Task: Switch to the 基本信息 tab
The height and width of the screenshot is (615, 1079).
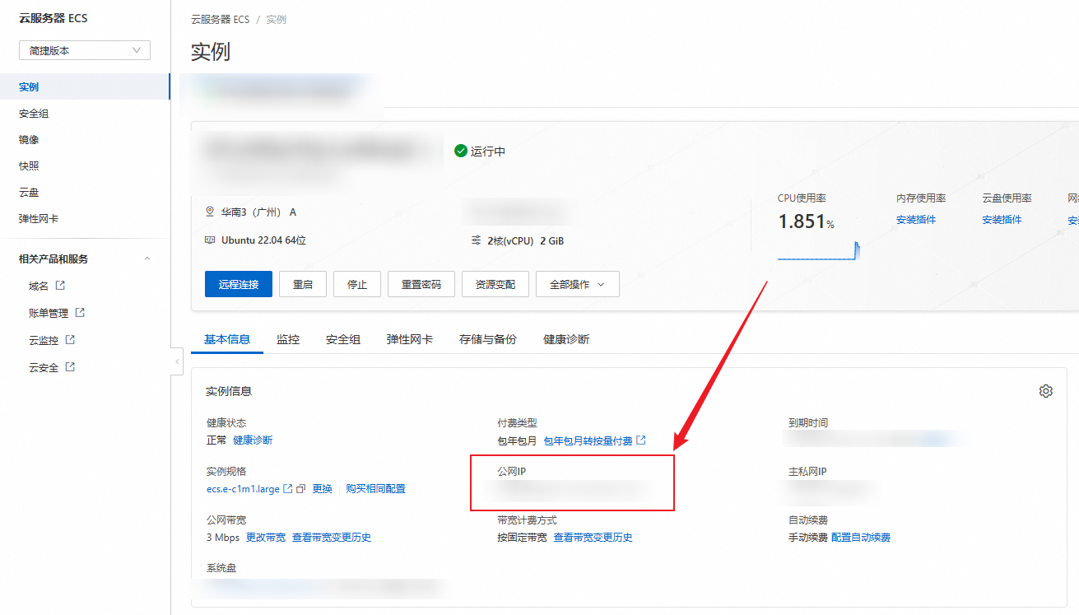Action: click(x=227, y=339)
